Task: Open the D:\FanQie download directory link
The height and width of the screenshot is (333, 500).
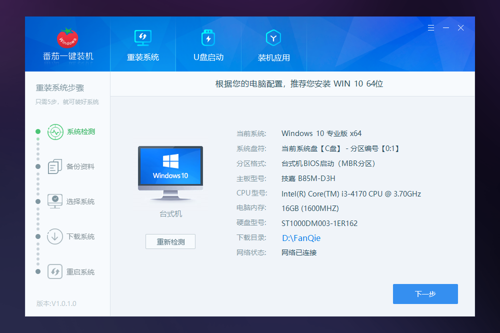Action: [x=301, y=238]
